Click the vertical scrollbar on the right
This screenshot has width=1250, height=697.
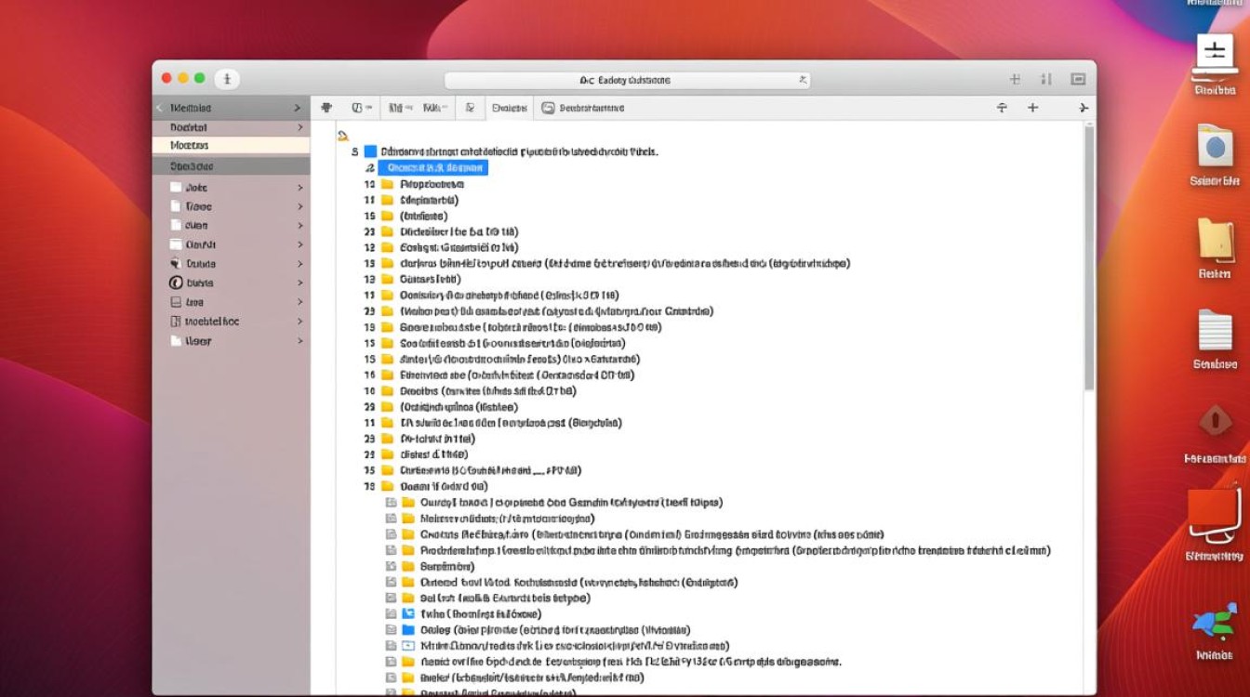pos(1089,260)
